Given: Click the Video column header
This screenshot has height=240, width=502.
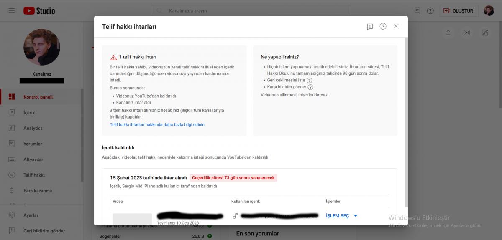Looking at the screenshot, I should tap(118, 202).
